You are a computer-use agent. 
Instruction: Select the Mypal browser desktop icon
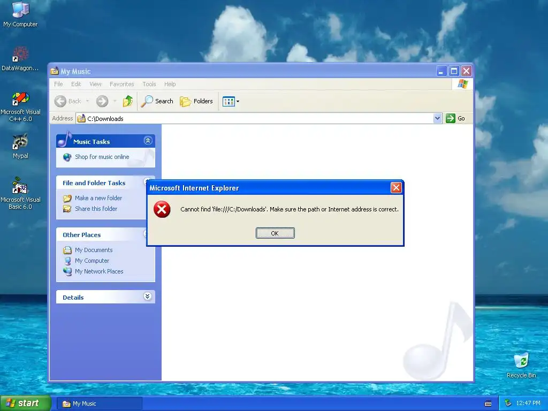20,146
